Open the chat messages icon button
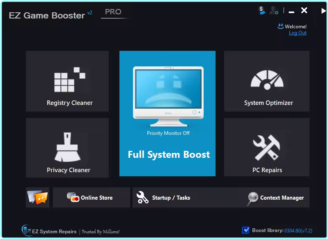 [x=38, y=197]
